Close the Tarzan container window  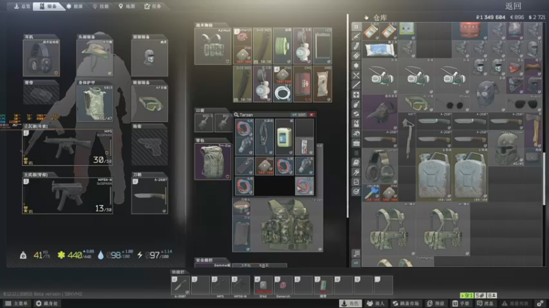(312, 114)
